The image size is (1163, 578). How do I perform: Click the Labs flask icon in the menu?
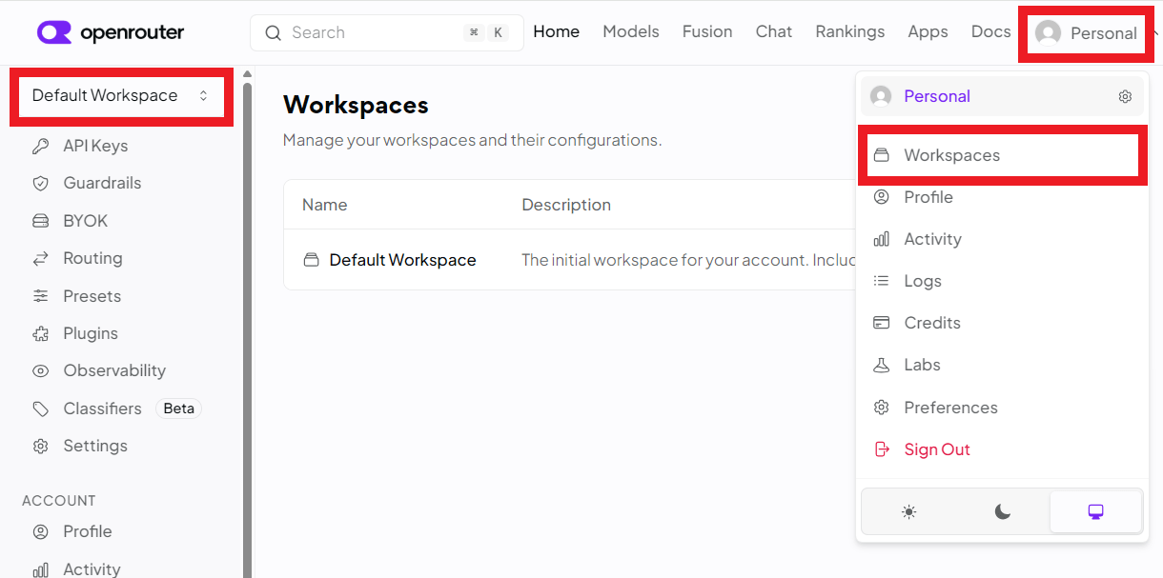[x=882, y=365]
